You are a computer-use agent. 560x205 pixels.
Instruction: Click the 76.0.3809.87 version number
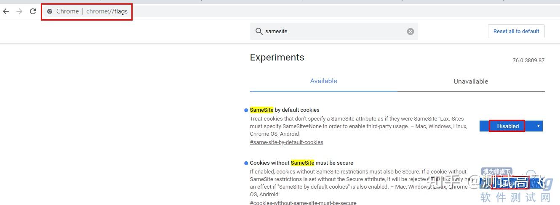pyautogui.click(x=528, y=60)
